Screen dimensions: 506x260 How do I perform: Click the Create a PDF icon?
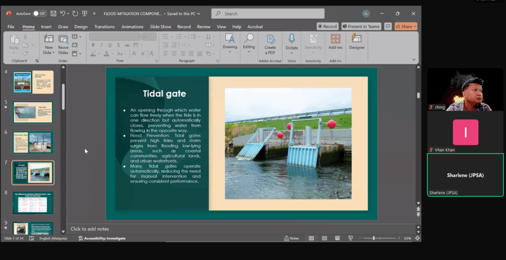(x=270, y=39)
